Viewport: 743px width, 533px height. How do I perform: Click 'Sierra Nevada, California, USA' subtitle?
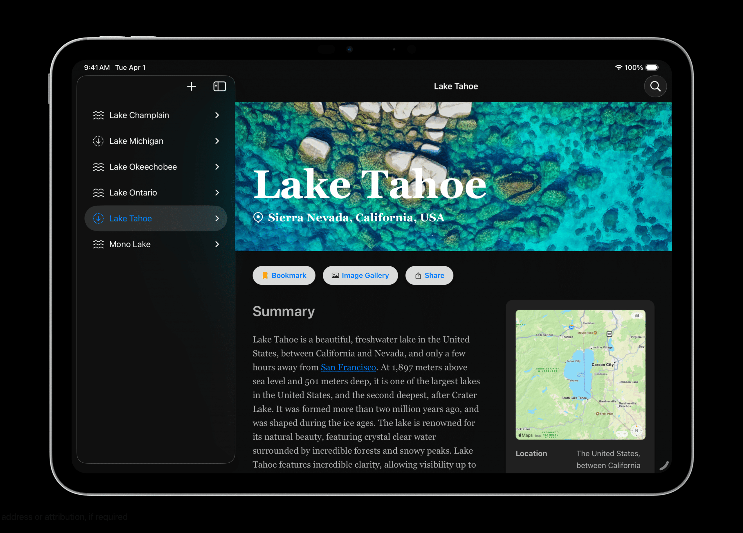[x=356, y=217]
